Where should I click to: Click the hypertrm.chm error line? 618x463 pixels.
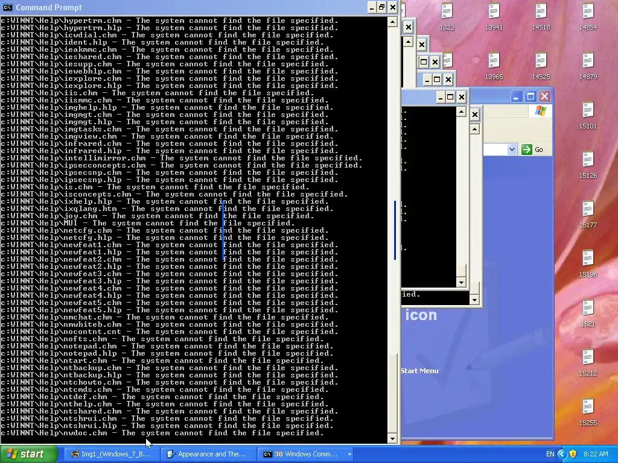pyautogui.click(x=170, y=20)
